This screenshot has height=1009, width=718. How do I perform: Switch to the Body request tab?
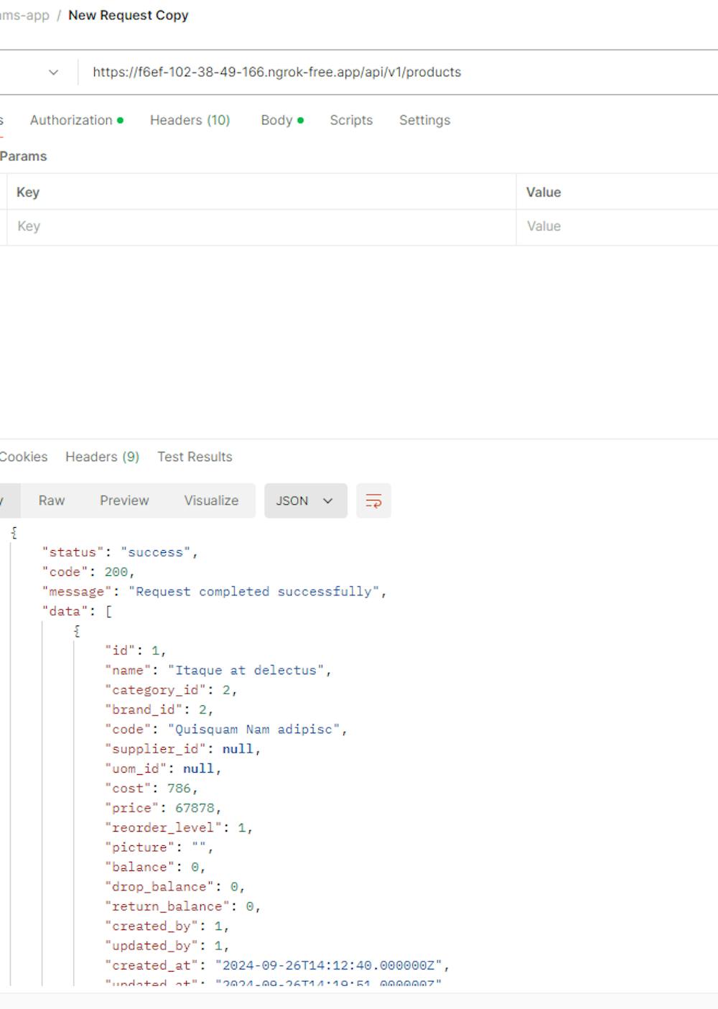pyautogui.click(x=281, y=120)
